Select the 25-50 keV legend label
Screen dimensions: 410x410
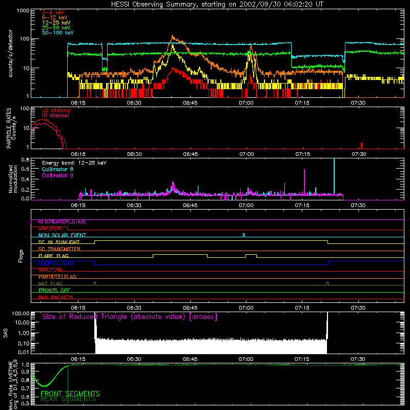click(56, 28)
